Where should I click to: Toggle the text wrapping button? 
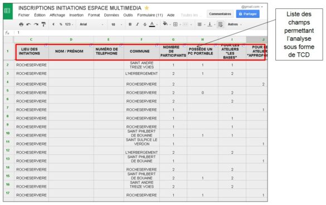220,24
